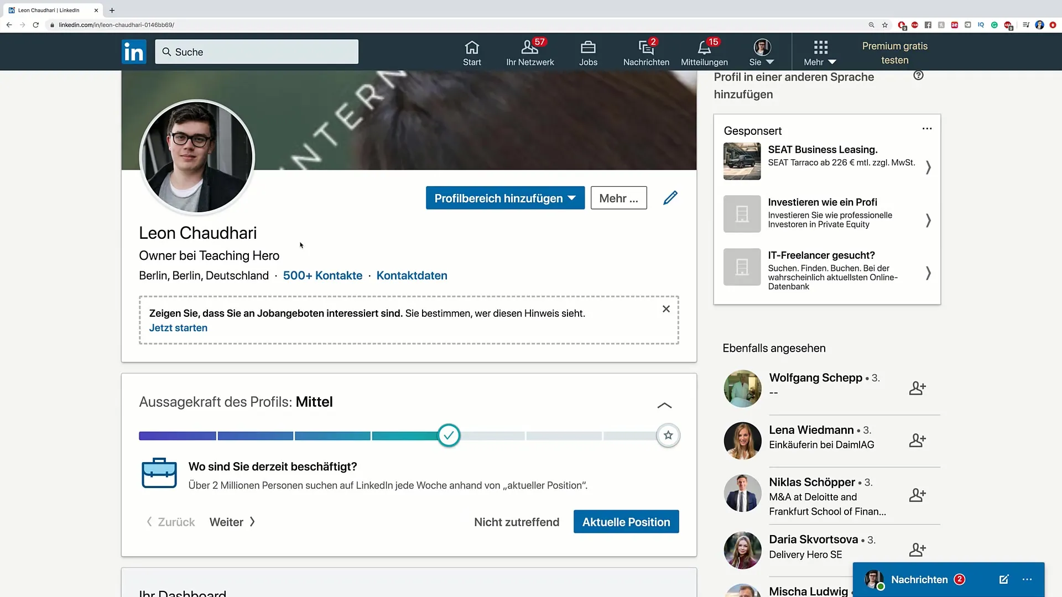Connect with Wolfgang Schepp icon

click(x=917, y=388)
